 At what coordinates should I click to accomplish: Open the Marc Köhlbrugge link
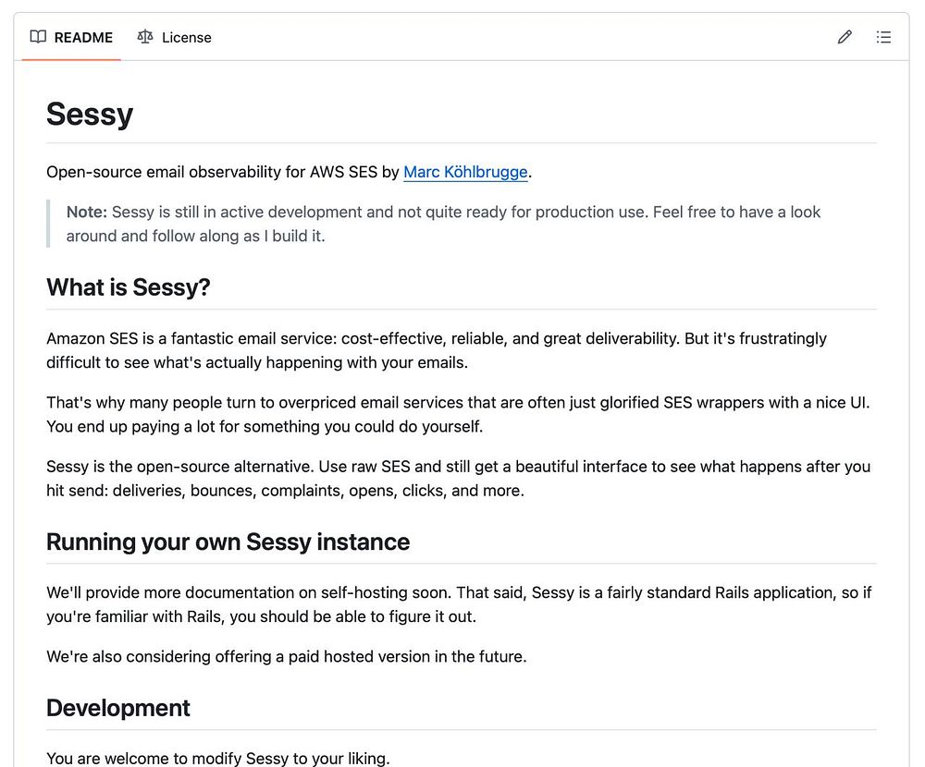coord(465,172)
